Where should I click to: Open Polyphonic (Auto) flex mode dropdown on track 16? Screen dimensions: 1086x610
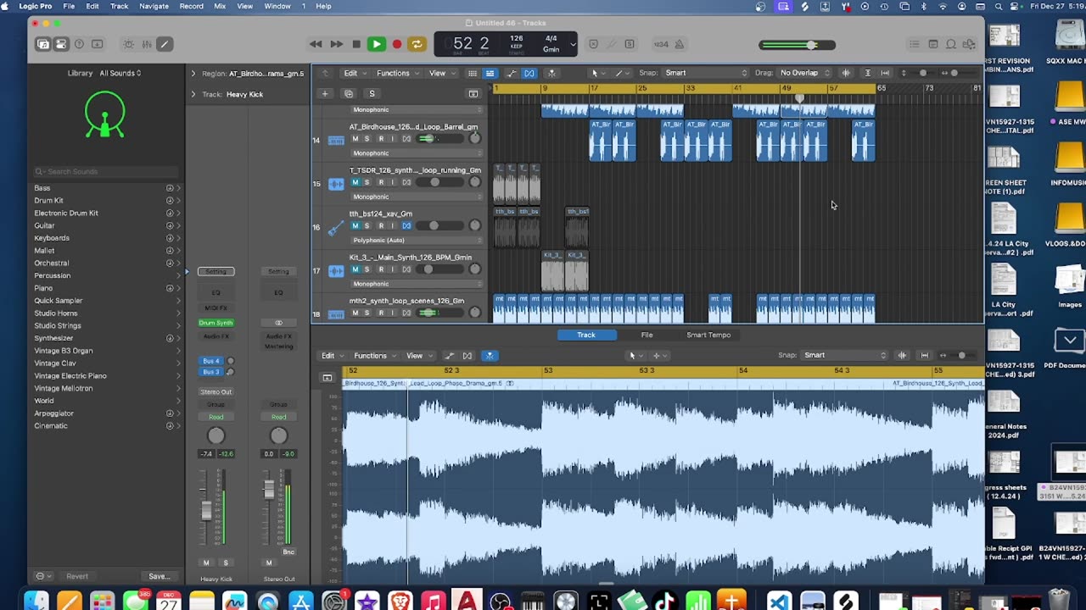point(416,240)
